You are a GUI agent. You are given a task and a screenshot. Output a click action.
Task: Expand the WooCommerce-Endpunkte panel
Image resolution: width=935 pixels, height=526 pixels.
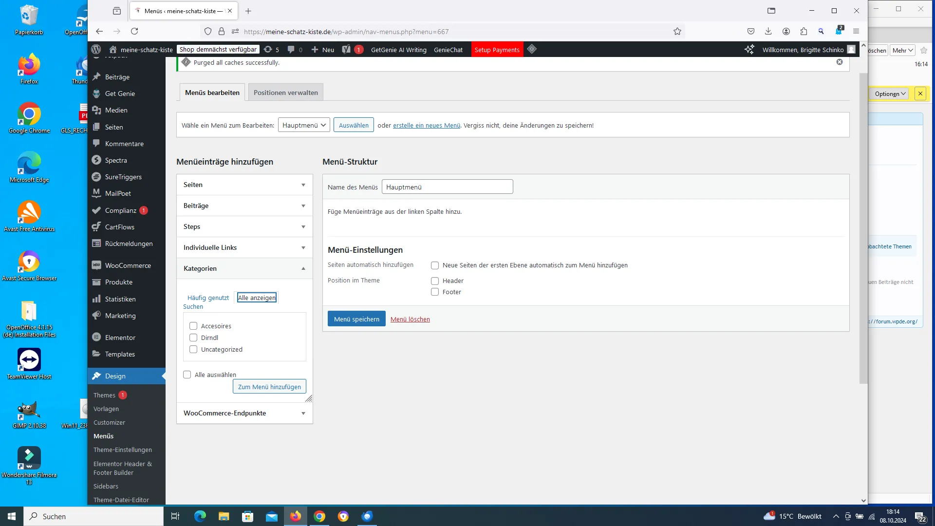pos(244,413)
